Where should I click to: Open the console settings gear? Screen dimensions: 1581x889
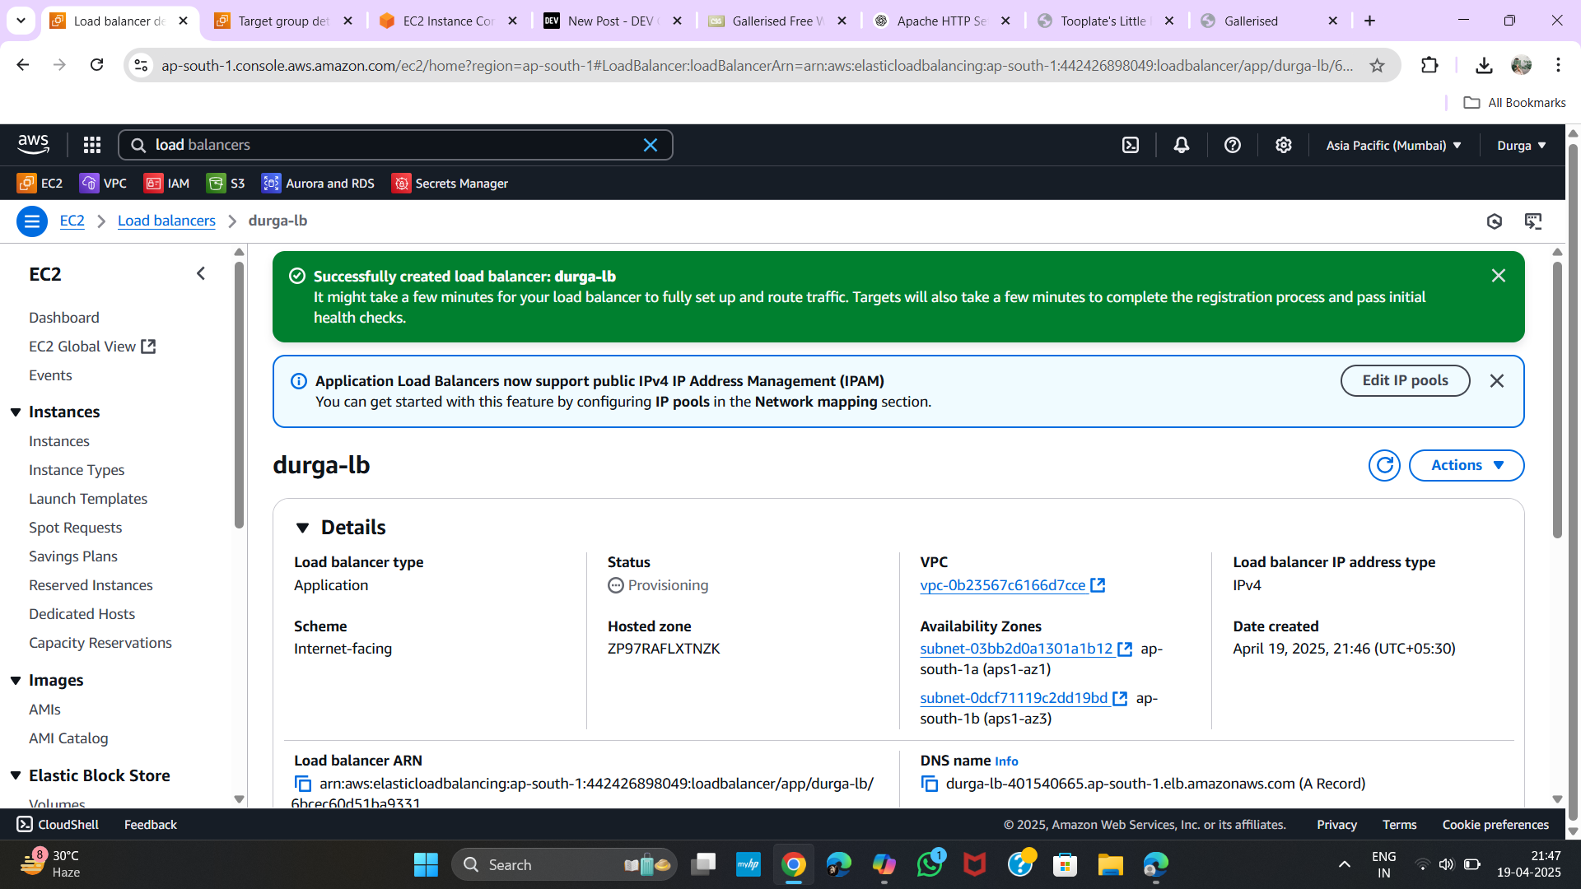click(x=1284, y=145)
